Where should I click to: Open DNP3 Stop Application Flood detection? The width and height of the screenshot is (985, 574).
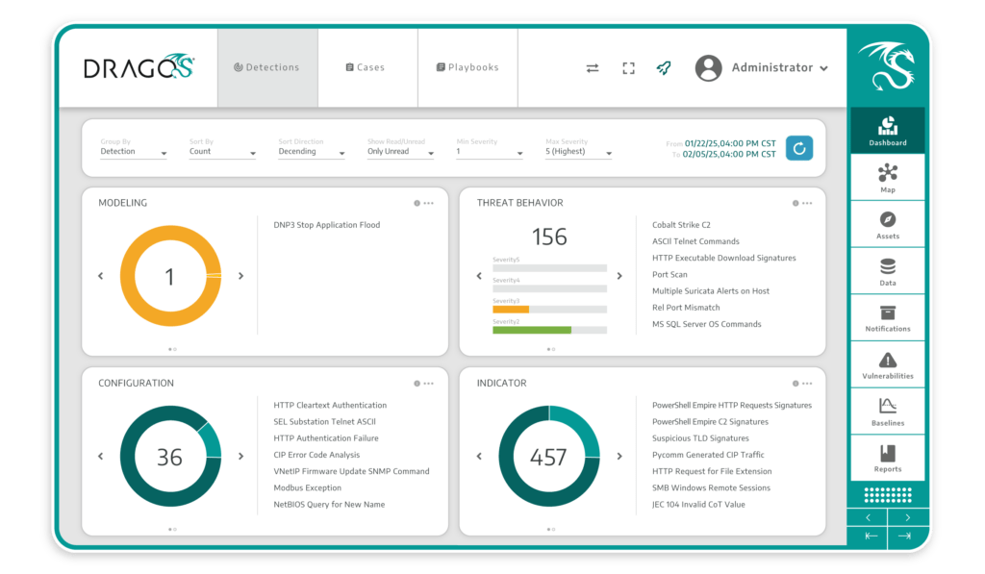point(327,225)
